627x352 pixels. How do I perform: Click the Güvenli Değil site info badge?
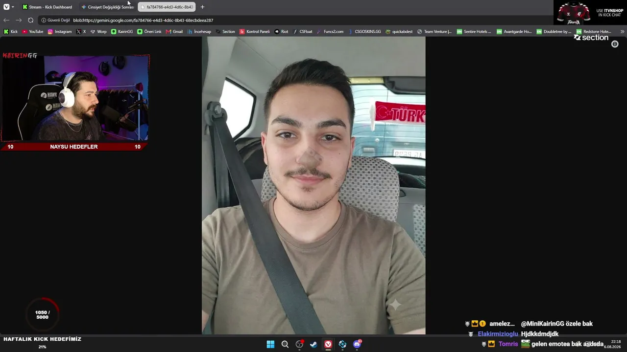pyautogui.click(x=55, y=20)
